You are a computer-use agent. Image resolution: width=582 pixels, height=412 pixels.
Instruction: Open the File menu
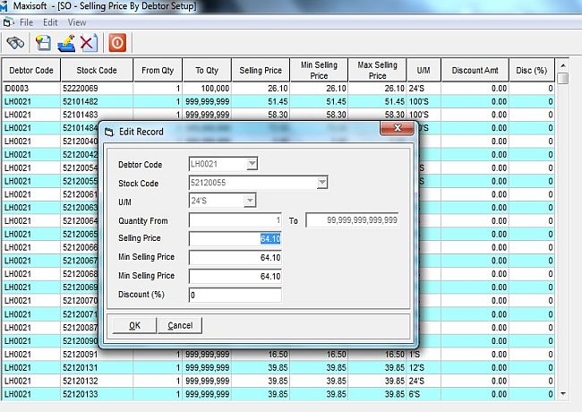(27, 21)
